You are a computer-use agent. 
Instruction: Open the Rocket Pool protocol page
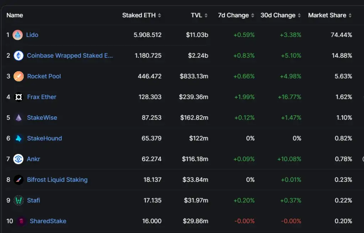(x=44, y=76)
